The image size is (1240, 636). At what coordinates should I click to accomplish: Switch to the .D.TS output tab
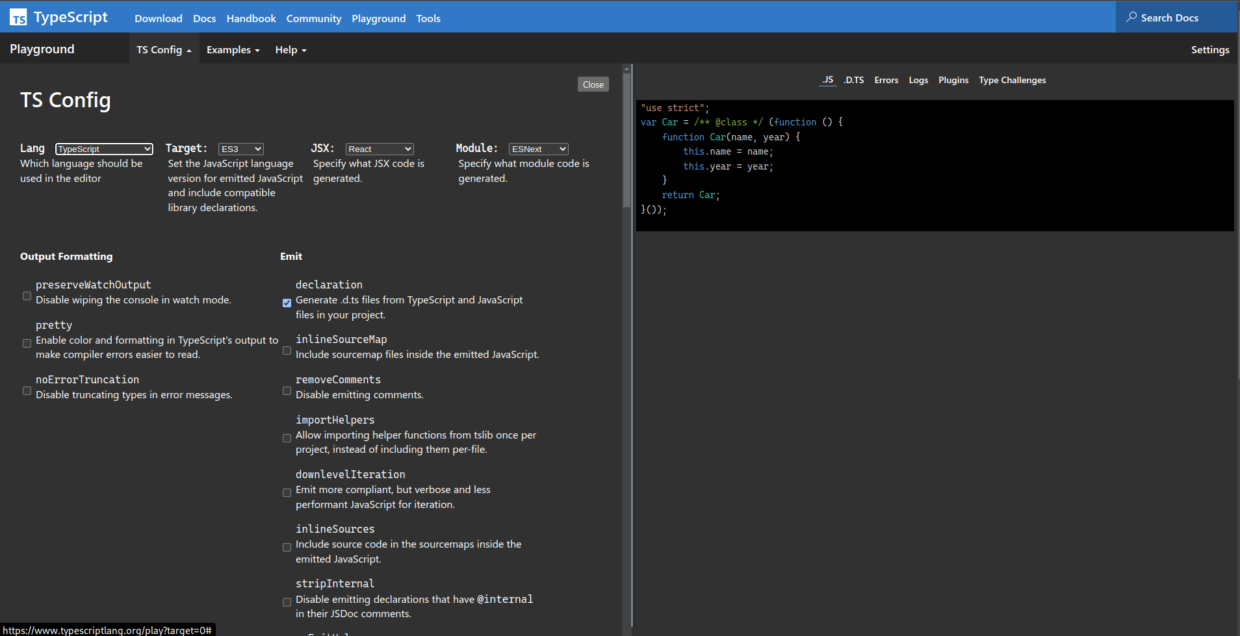click(x=854, y=80)
